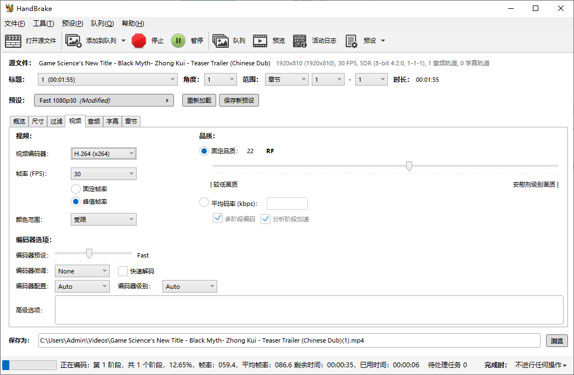
Task: Click the 暂停 label in toolbar
Action: pyautogui.click(x=197, y=41)
